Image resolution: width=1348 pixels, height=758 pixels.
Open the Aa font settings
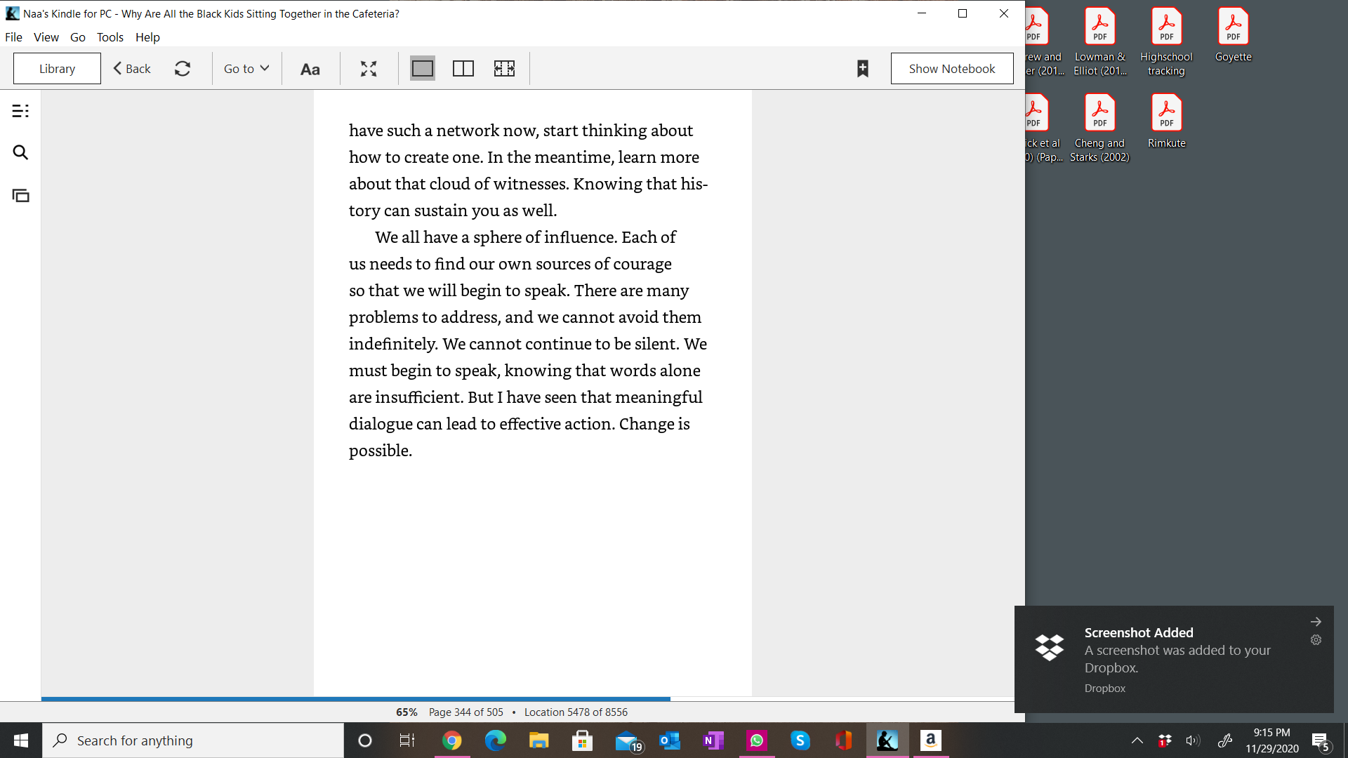click(310, 69)
